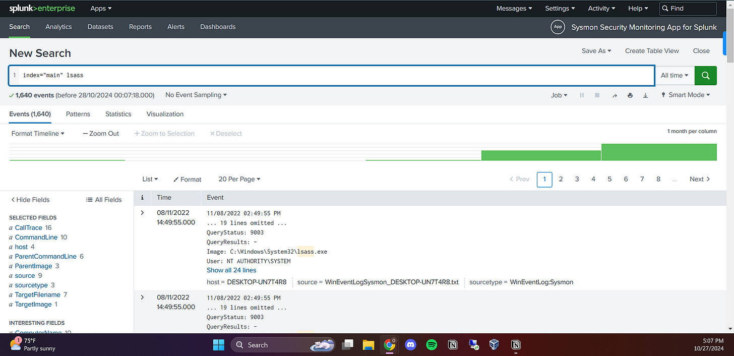Open the Format Timeline dropdown
734x356 pixels.
coord(38,134)
